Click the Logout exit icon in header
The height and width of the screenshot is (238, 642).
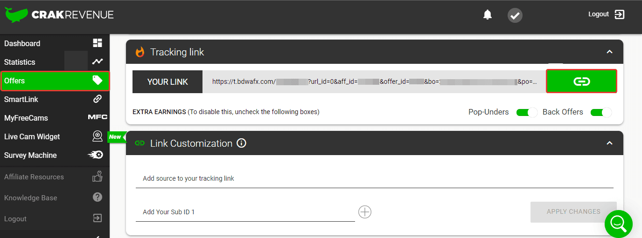(x=620, y=14)
